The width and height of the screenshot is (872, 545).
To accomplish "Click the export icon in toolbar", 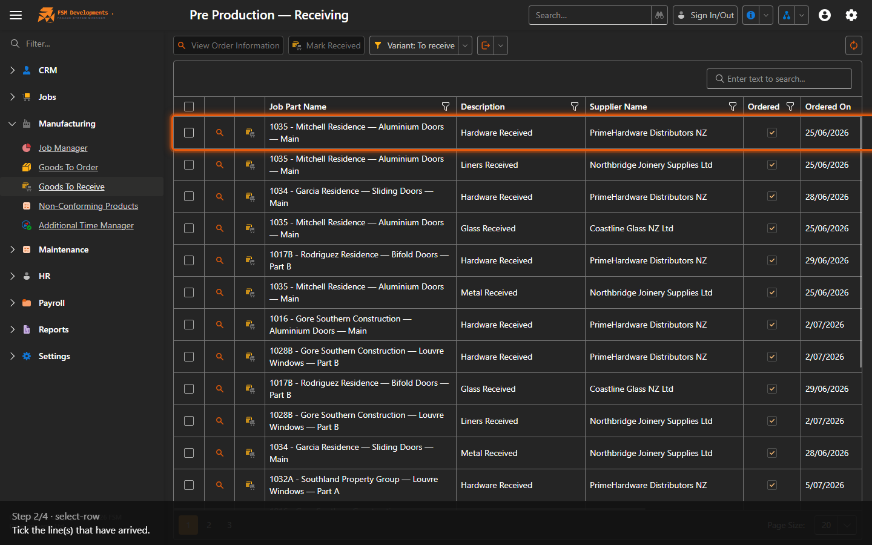I will click(486, 45).
